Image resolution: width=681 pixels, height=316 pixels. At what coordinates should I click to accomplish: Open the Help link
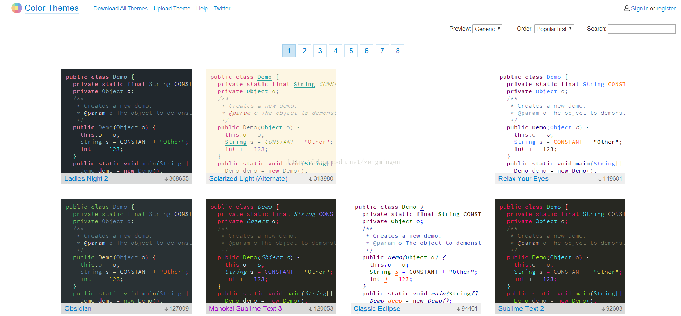[x=202, y=8]
